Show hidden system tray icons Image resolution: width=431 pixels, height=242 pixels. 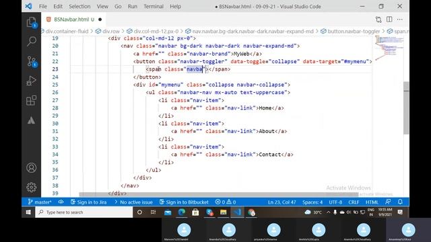pyautogui.click(x=328, y=212)
